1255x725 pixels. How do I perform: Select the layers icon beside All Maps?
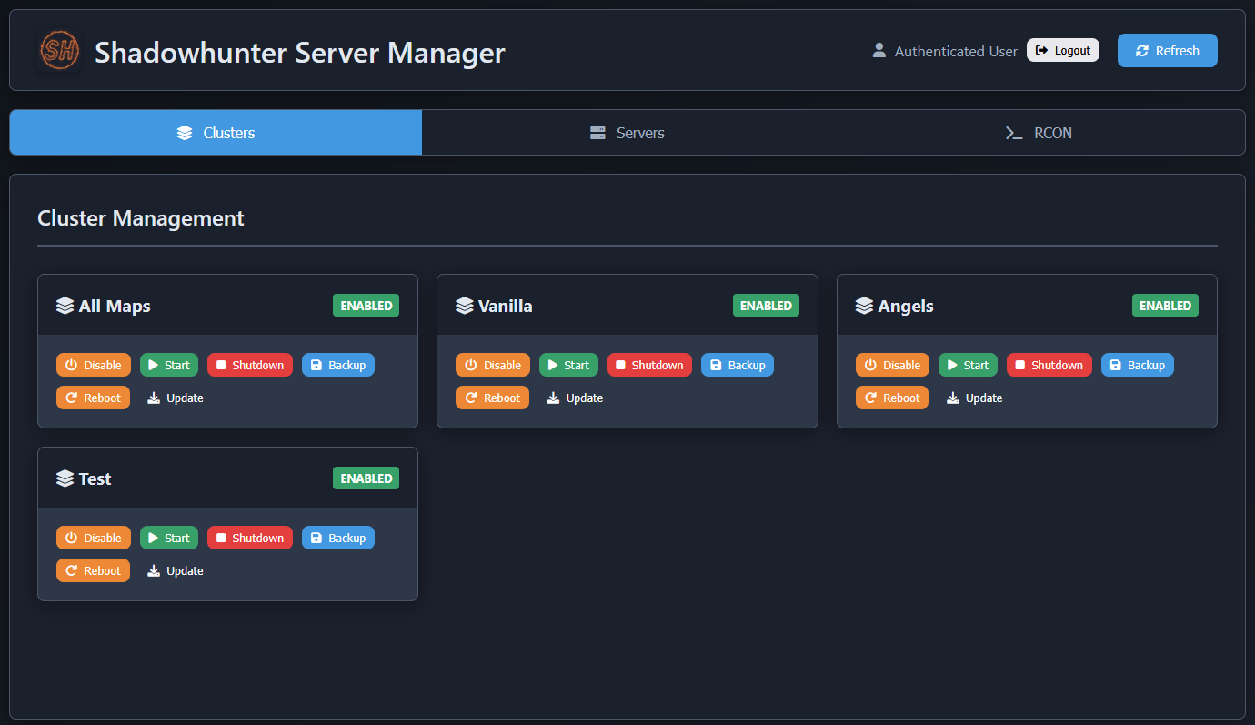[x=64, y=305]
